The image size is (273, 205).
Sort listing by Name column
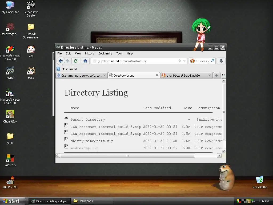(75, 108)
